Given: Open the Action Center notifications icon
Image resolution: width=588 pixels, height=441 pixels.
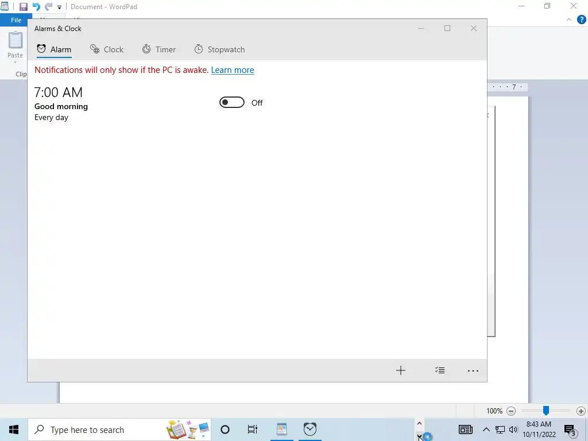Looking at the screenshot, I should click(x=570, y=430).
